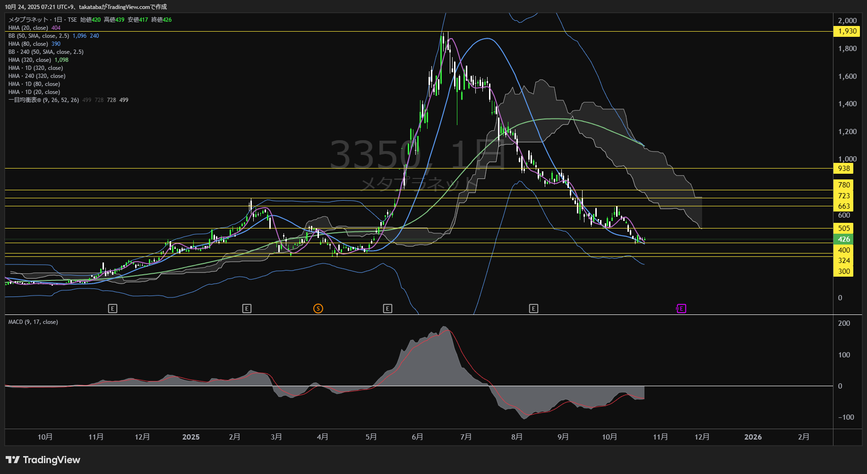Screen dimensions: 867x474
Task: Click the メタプラネット symbol title in legend
Action: [x=28, y=20]
